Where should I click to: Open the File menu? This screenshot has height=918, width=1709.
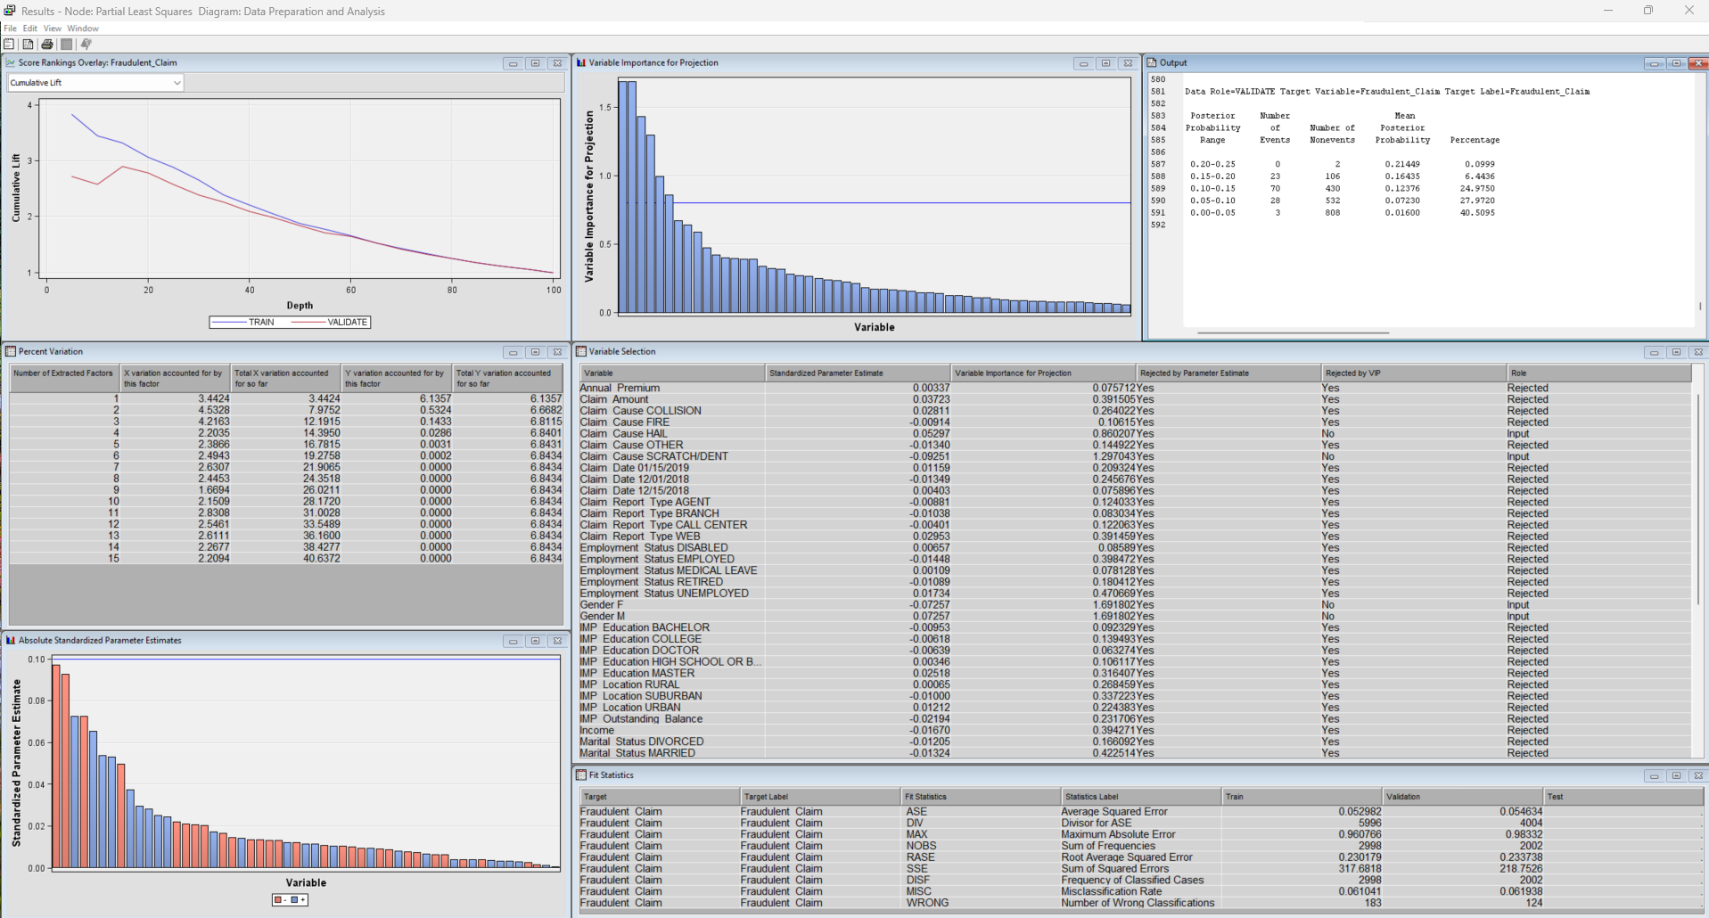(x=10, y=29)
